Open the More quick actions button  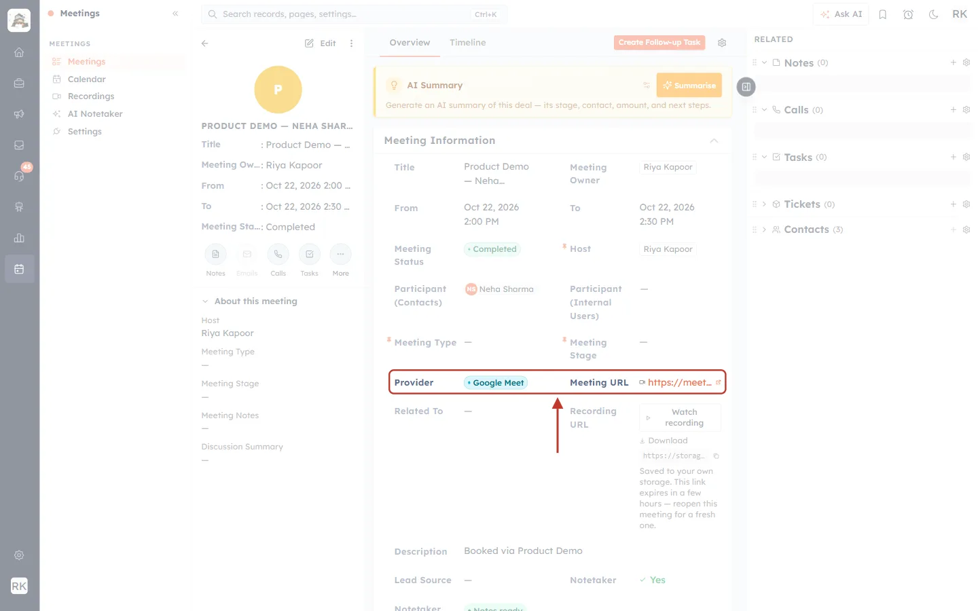[340, 255]
